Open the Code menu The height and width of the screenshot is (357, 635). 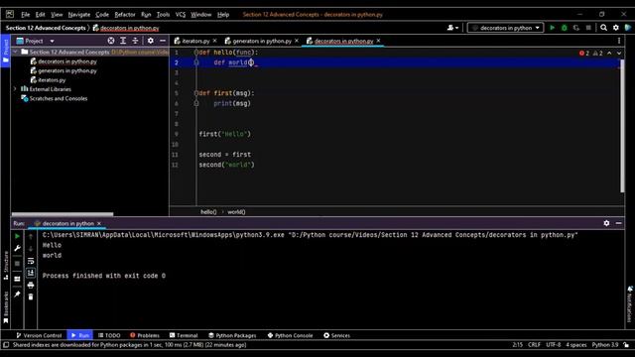click(102, 14)
